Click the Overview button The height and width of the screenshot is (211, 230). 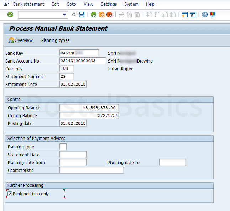click(x=21, y=40)
